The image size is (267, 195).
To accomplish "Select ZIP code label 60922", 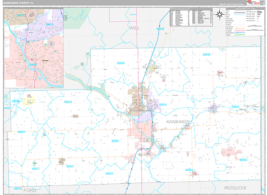I will [x=109, y=173].
